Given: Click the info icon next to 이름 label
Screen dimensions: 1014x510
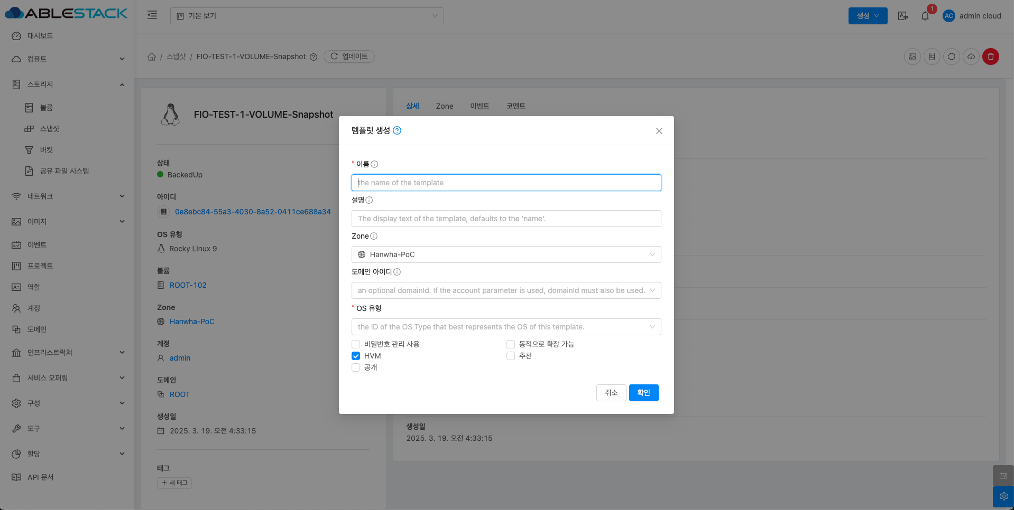Looking at the screenshot, I should point(374,164).
